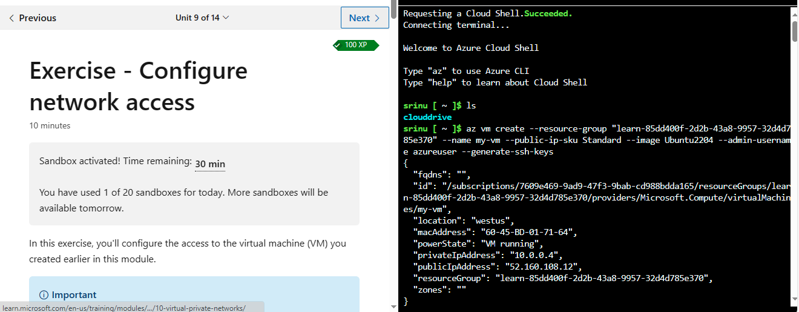Viewport: 799px width, 312px height.
Task: Click the macAddress value in the output
Action: 528,232
